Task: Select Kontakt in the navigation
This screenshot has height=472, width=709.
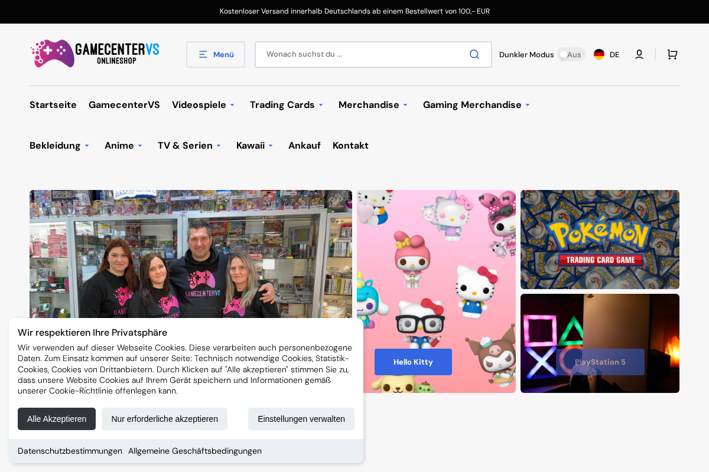Action: coord(350,145)
